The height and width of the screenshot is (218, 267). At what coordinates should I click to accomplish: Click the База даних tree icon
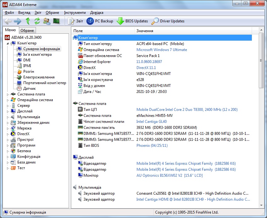pos(13,162)
